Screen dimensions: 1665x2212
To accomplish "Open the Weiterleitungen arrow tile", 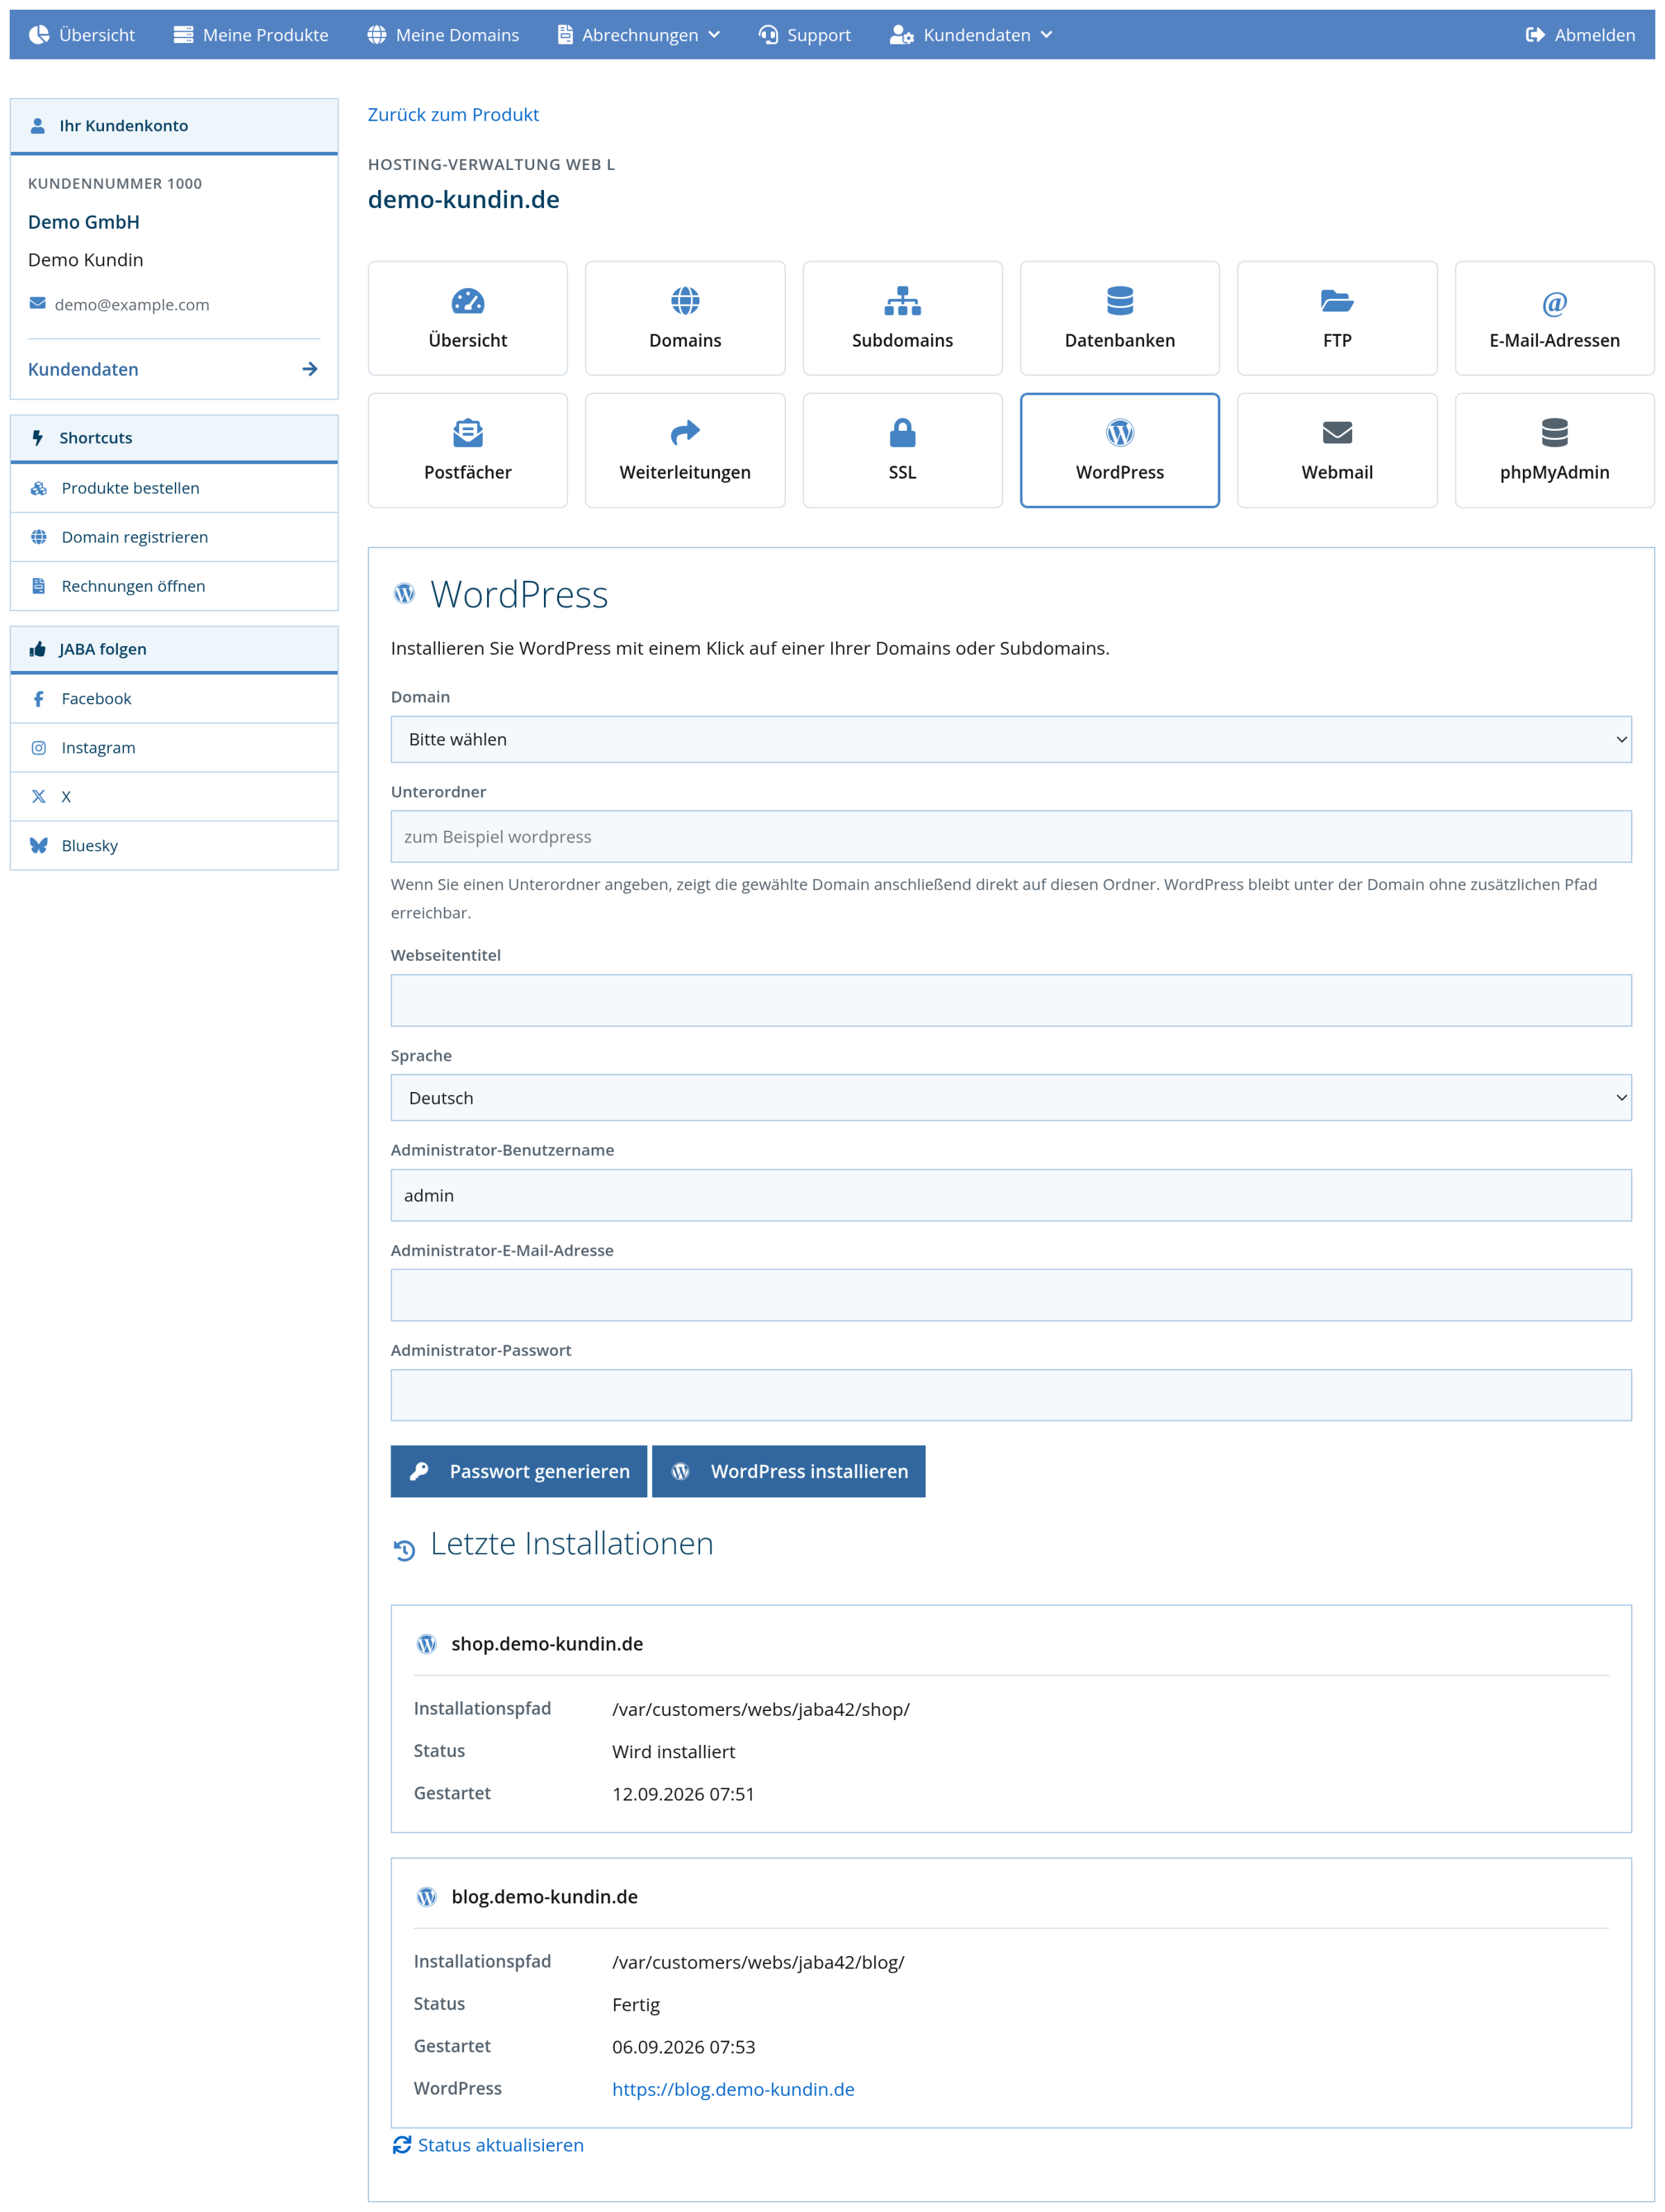I will (x=685, y=450).
